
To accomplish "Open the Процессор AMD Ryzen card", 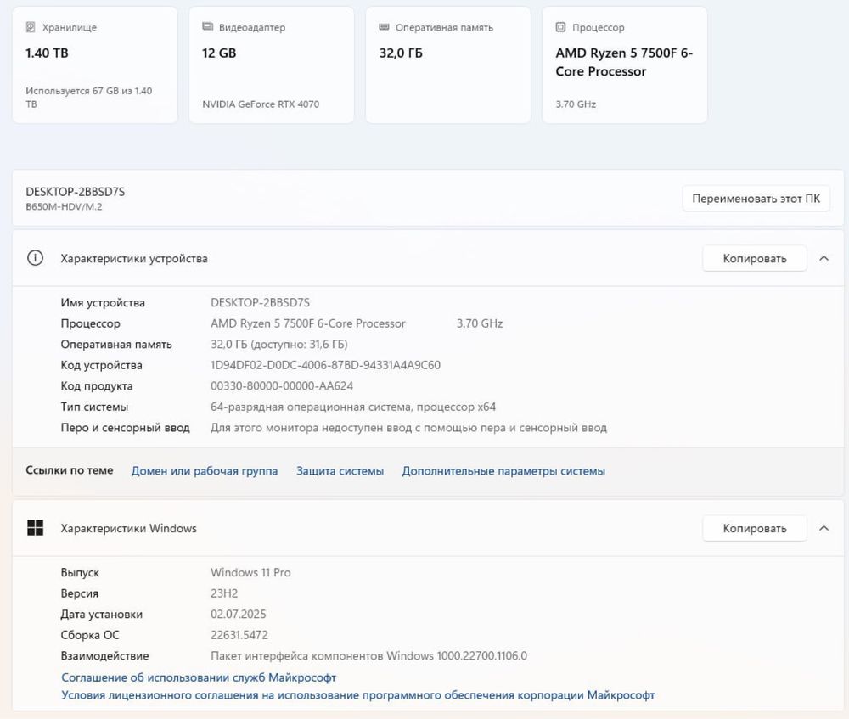I will (624, 65).
